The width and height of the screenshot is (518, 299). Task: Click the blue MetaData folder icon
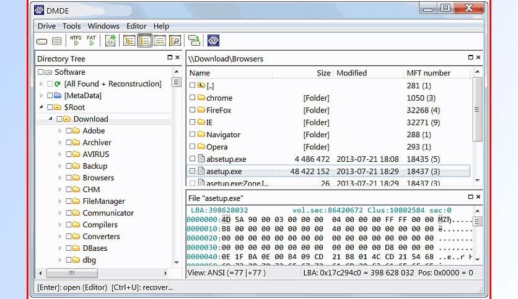click(58, 96)
